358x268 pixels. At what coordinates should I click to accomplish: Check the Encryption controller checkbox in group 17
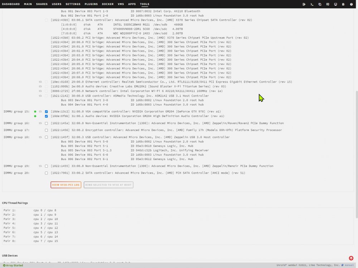(x=46, y=130)
